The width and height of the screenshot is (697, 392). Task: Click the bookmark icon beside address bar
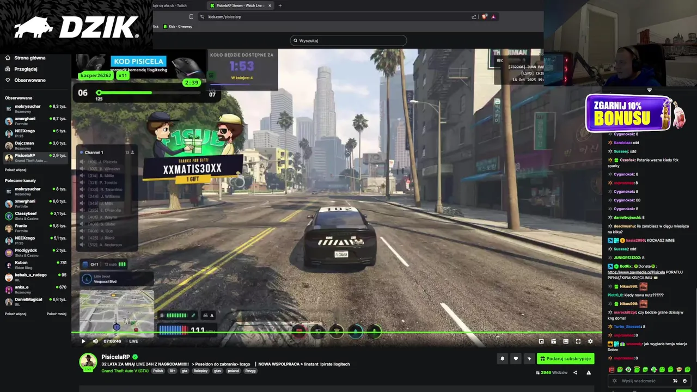pos(191,17)
